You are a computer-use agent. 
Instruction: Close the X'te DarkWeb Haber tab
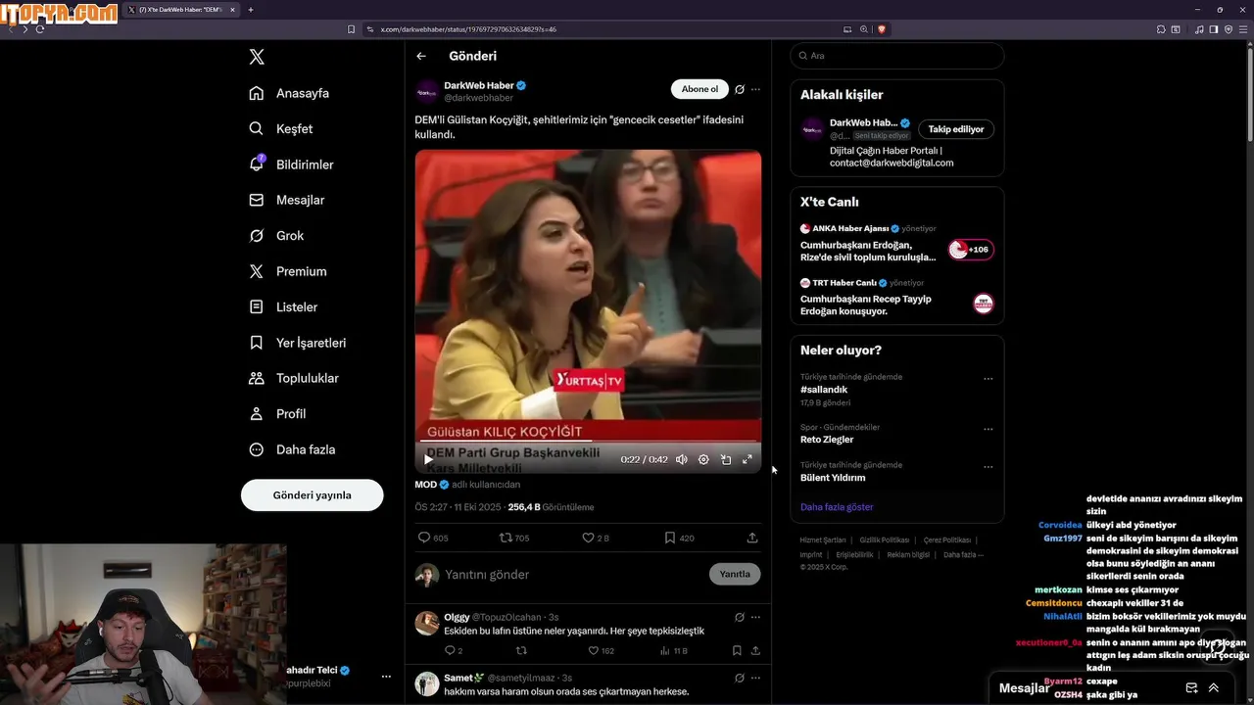[232, 10]
